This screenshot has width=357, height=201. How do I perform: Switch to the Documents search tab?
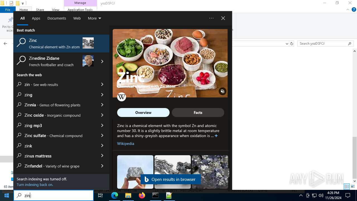57,18
